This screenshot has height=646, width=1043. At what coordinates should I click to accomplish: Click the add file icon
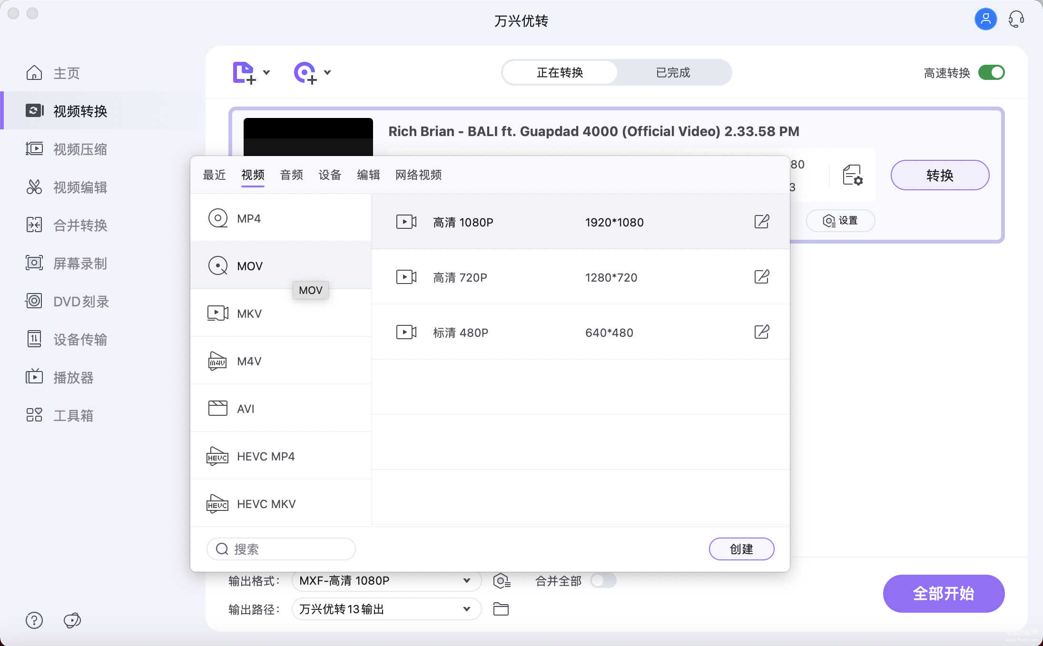tap(243, 73)
